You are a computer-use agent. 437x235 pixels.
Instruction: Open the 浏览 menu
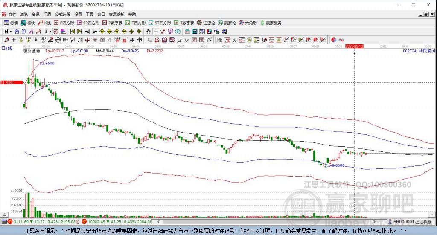coord(24,14)
